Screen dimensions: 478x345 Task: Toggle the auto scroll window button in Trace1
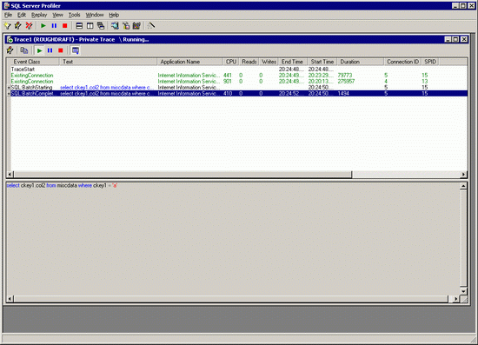pos(76,50)
